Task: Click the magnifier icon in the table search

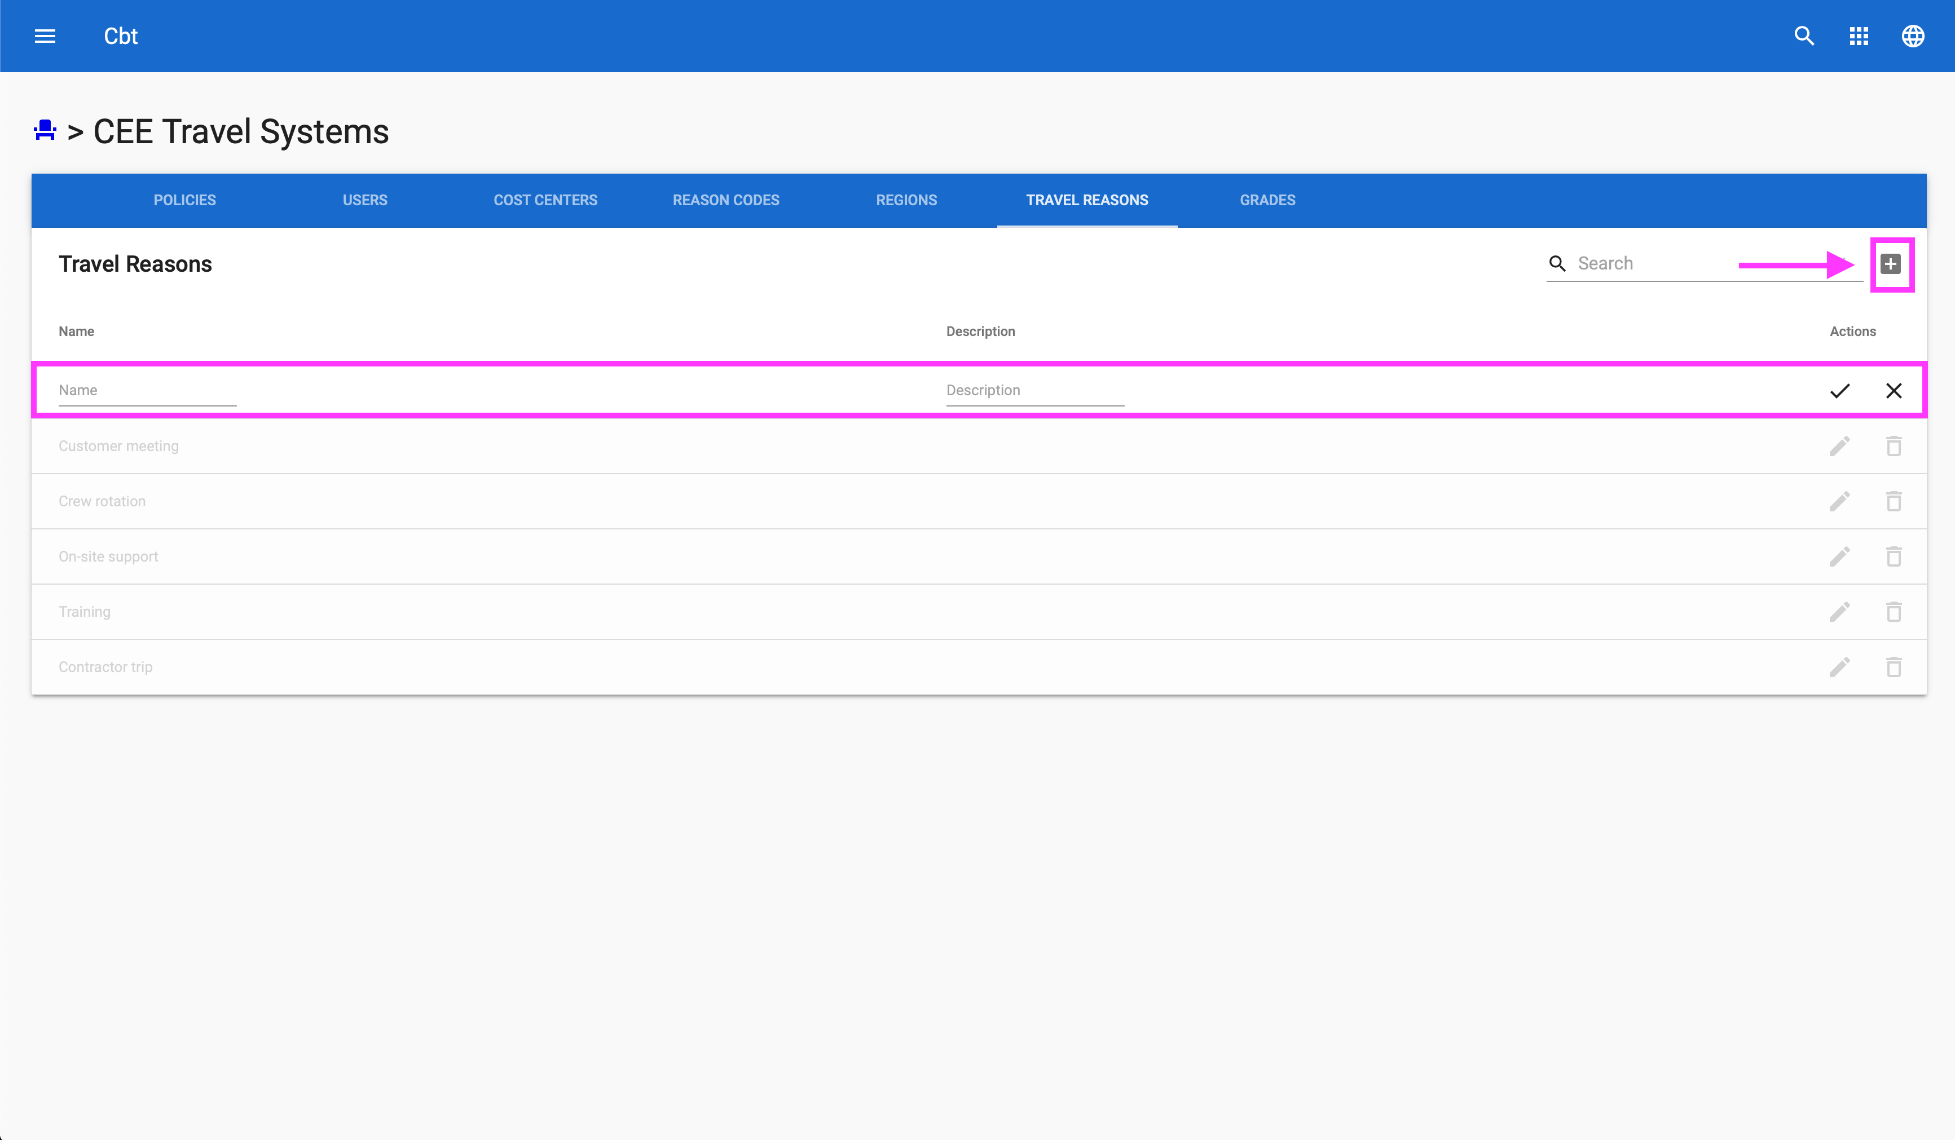Action: (1557, 264)
